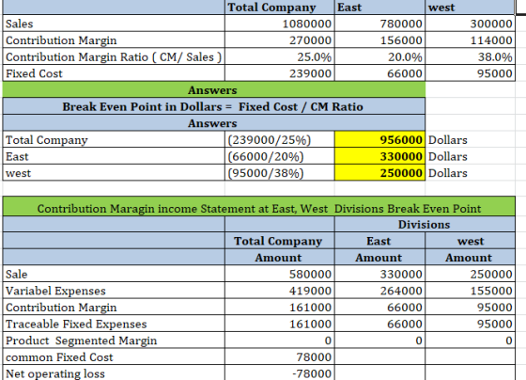Click west Contribution Margin value 114000
526x380 pixels.
(x=470, y=40)
